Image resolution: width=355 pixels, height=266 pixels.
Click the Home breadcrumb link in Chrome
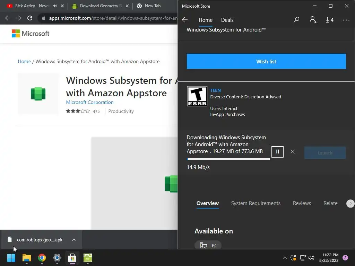pos(24,61)
